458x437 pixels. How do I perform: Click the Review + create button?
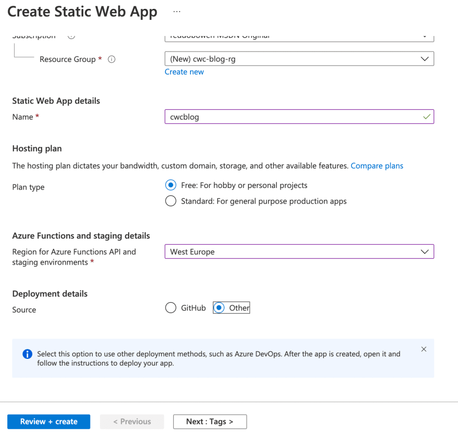click(x=49, y=421)
